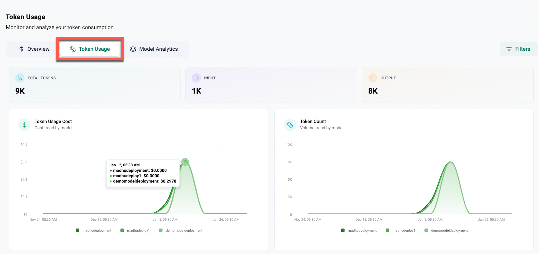This screenshot has height=254, width=539.
Task: Click the Output arrow icon
Action: [x=373, y=78]
